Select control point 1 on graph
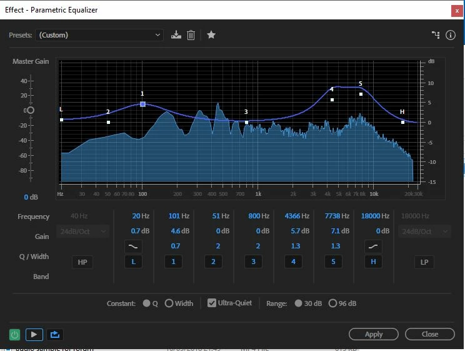This screenshot has width=465, height=351. pyautogui.click(x=142, y=104)
